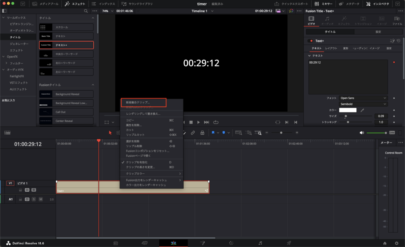Click the timeline linked selection chain icon
The width and height of the screenshot is (405, 247).
pyautogui.click(x=193, y=133)
